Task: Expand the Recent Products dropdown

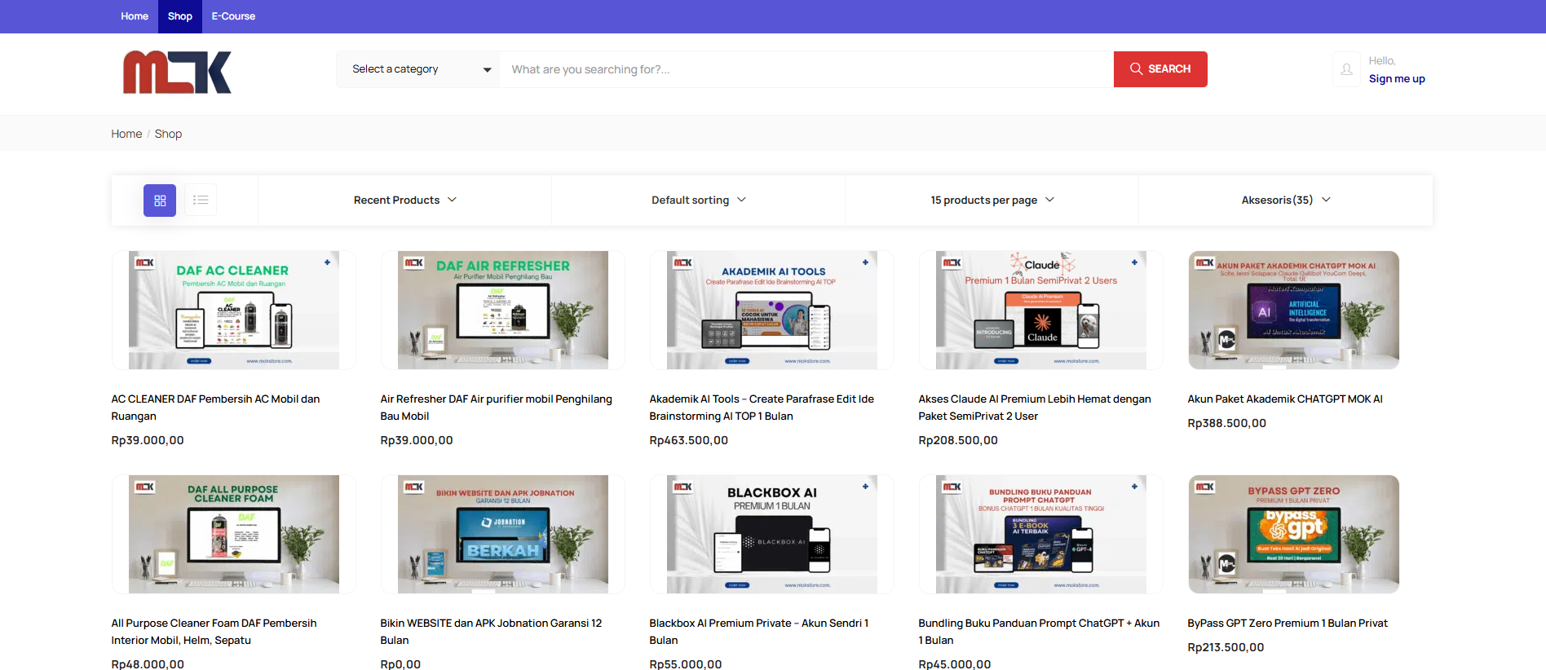Action: click(405, 201)
